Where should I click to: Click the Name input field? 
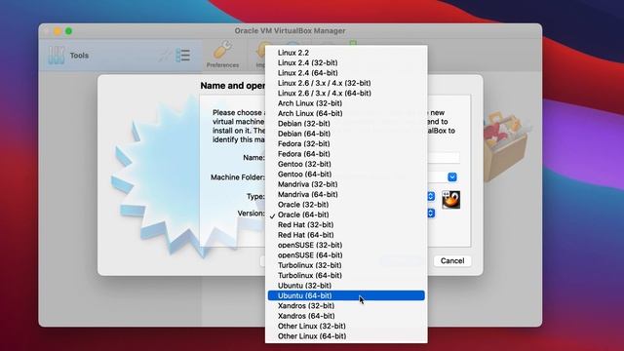coord(443,158)
